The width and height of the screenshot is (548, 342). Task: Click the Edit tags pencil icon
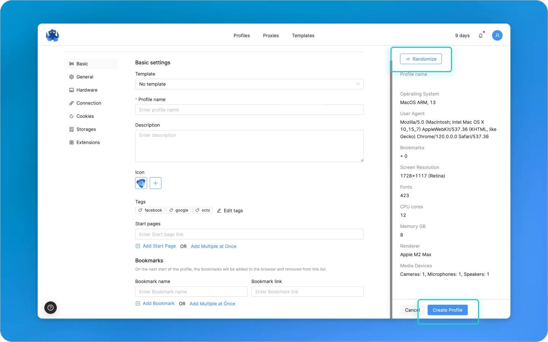point(219,210)
